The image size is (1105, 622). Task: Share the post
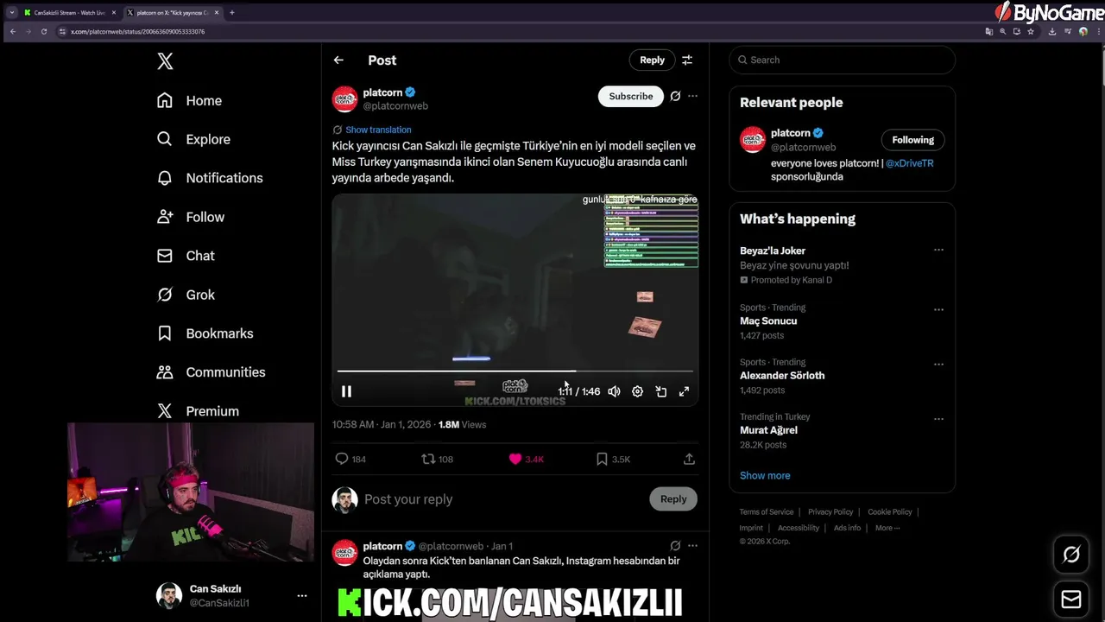tap(689, 459)
